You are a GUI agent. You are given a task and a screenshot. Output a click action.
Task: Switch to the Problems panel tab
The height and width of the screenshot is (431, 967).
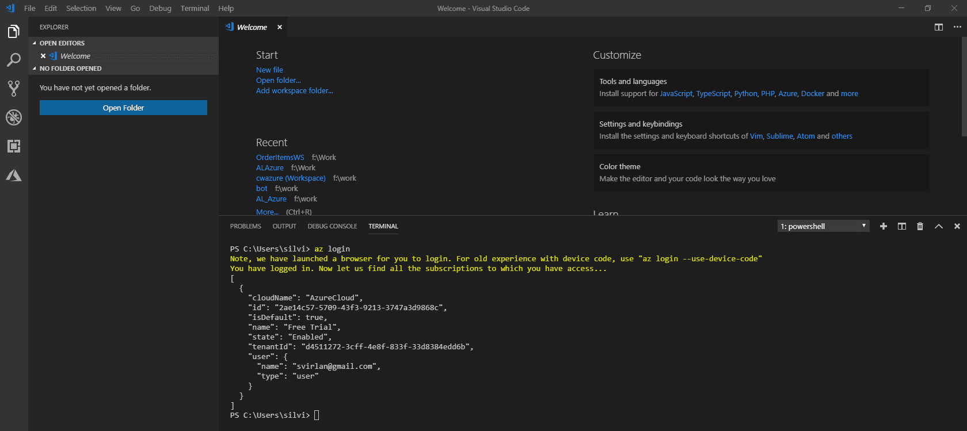(x=246, y=226)
